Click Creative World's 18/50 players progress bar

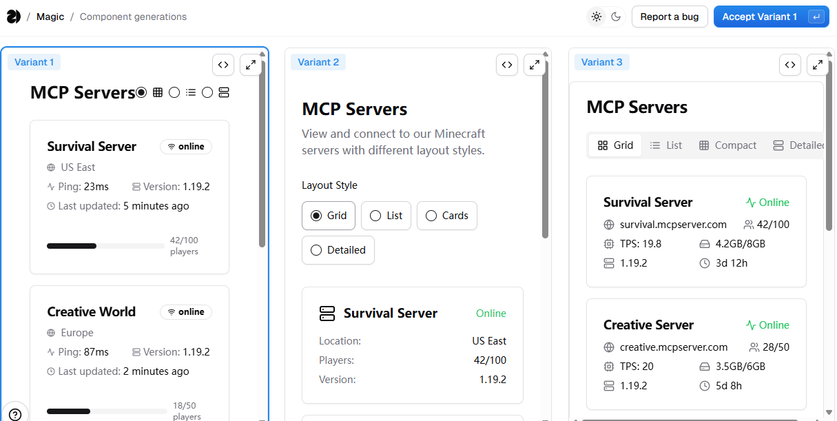(107, 411)
